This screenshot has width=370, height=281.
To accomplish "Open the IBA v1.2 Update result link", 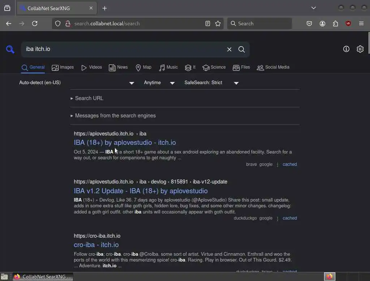I will pyautogui.click(x=141, y=191).
